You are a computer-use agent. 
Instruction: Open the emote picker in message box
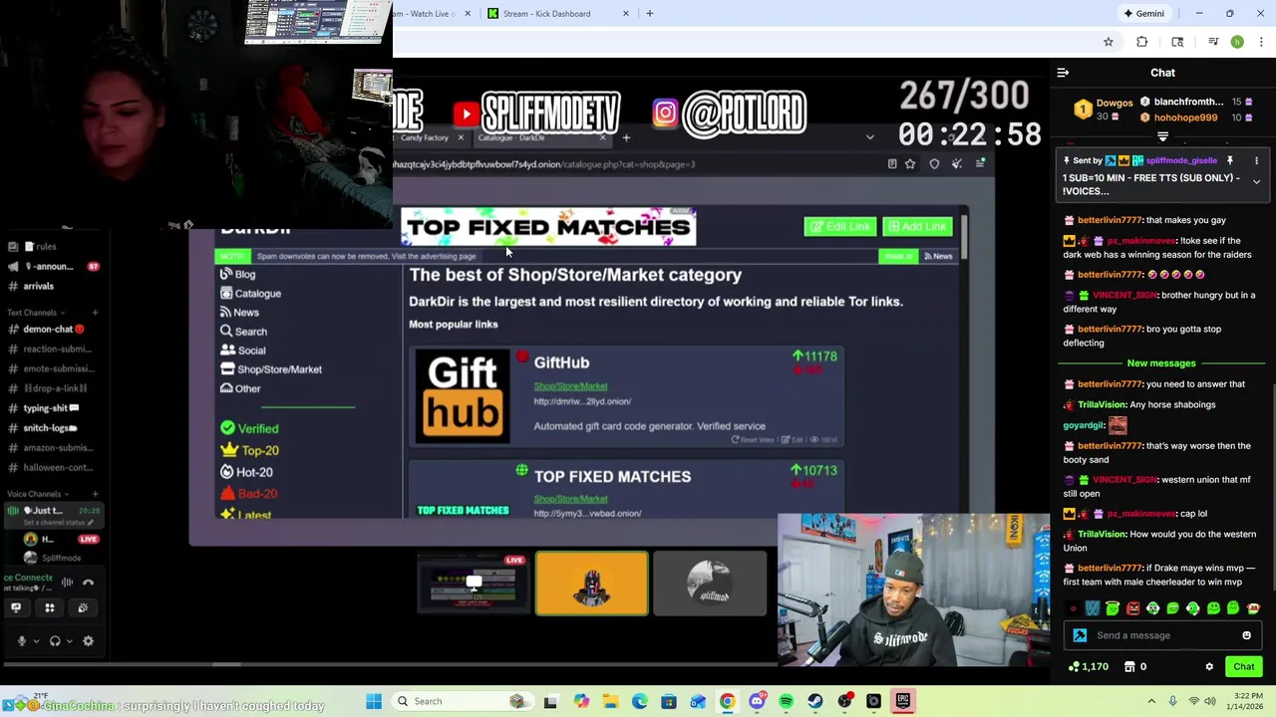1246,635
